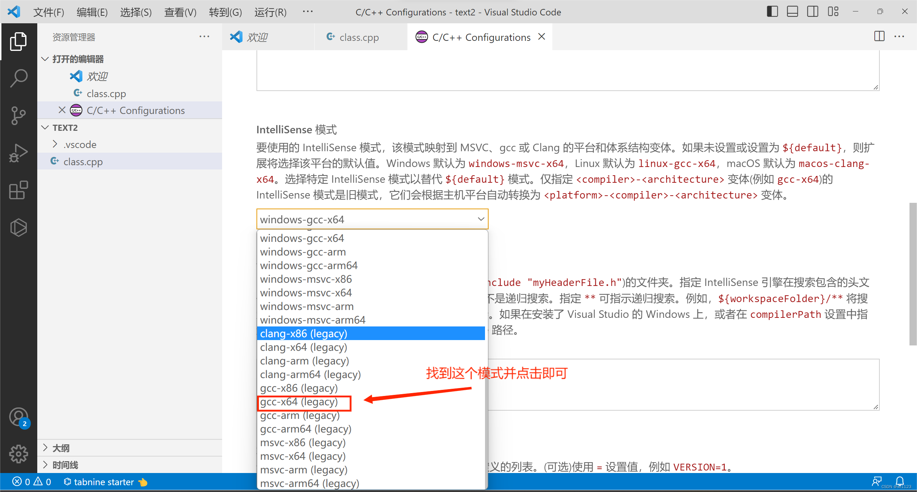Open the 编辑(E) menu
Viewport: 917px width, 492px height.
pos(92,12)
